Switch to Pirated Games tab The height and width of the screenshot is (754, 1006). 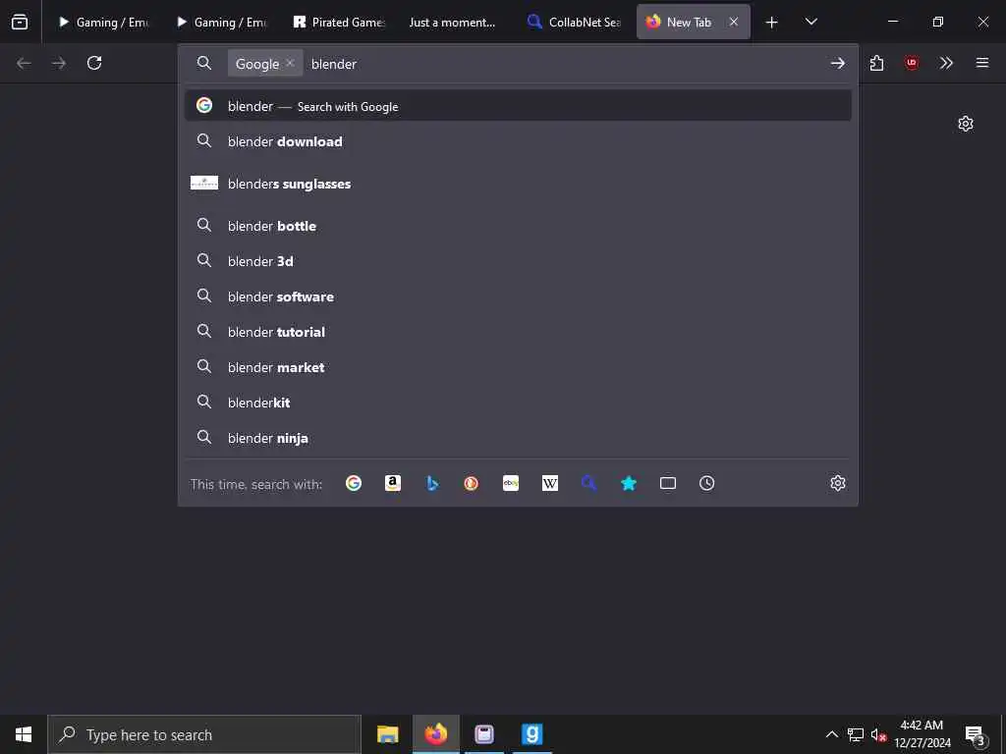339,22
